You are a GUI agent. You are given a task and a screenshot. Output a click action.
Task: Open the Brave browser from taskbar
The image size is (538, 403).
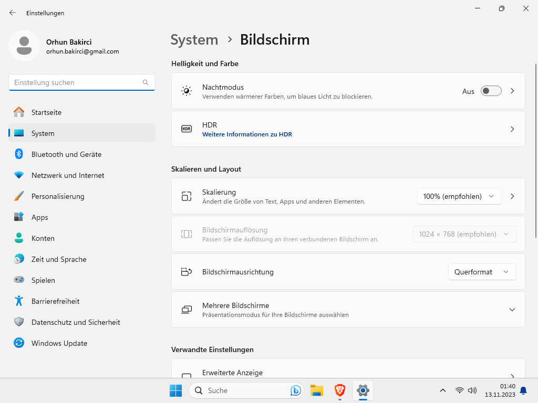tap(340, 390)
